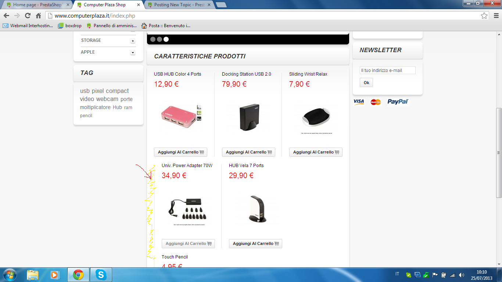
Task: Click the newsletter Ok button
Action: [366, 83]
